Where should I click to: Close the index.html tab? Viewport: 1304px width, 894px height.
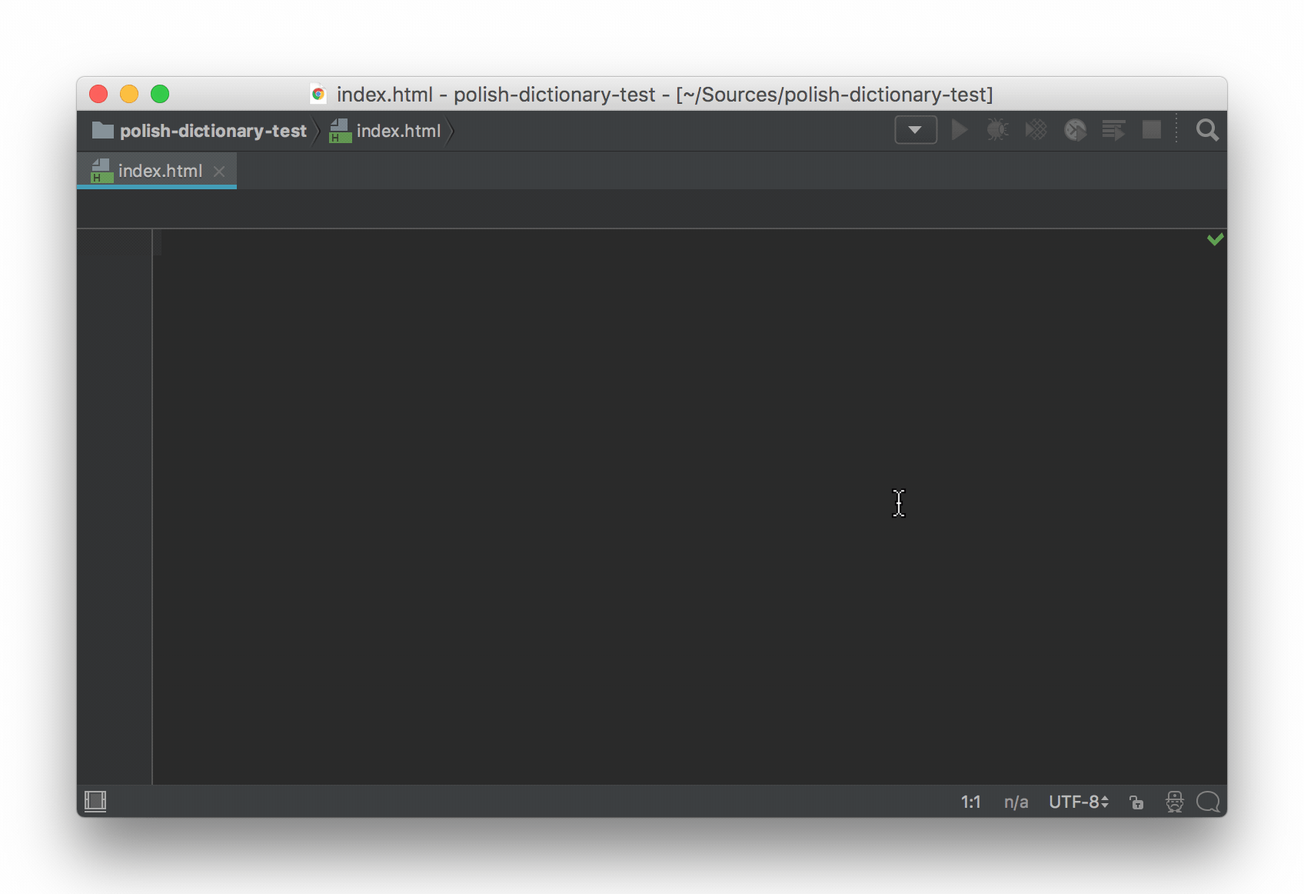pyautogui.click(x=219, y=172)
